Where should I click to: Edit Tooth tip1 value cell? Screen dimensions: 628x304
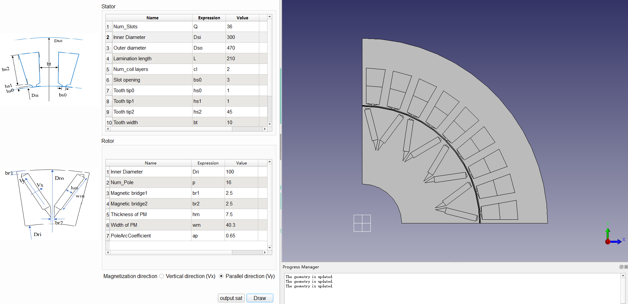pyautogui.click(x=243, y=101)
